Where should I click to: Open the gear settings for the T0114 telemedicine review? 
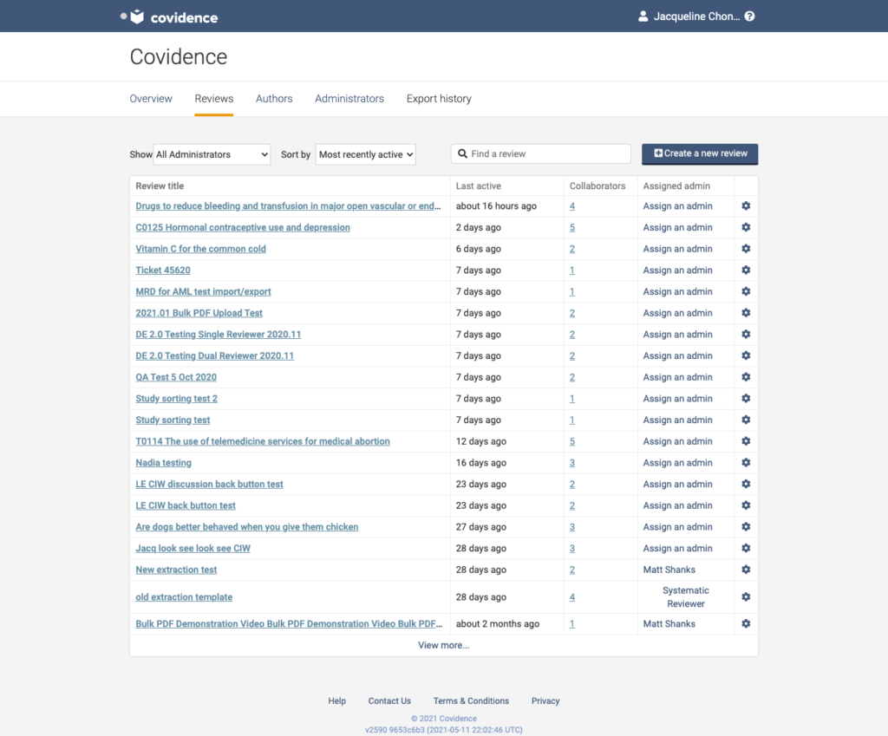click(746, 441)
